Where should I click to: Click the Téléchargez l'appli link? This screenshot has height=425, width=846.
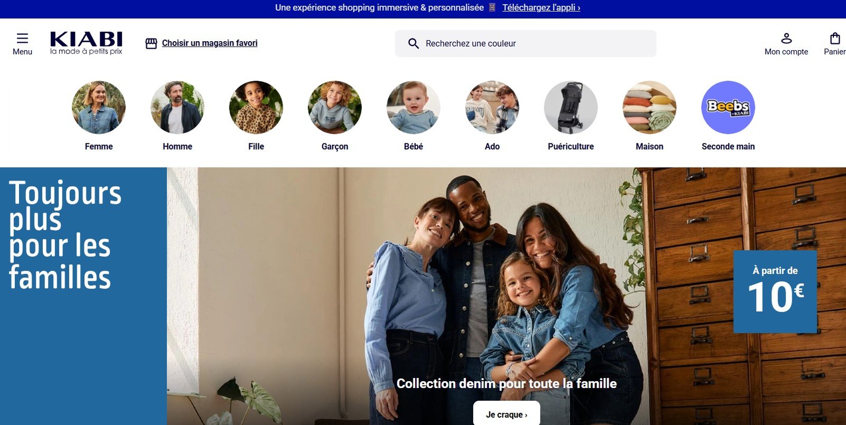coord(541,7)
